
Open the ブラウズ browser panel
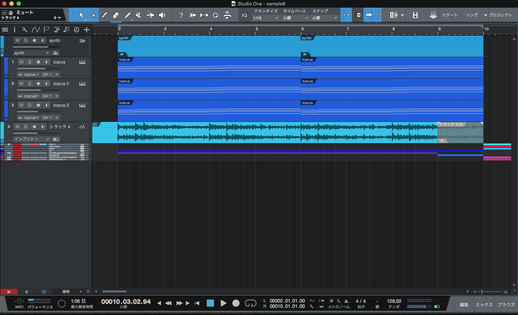506,305
